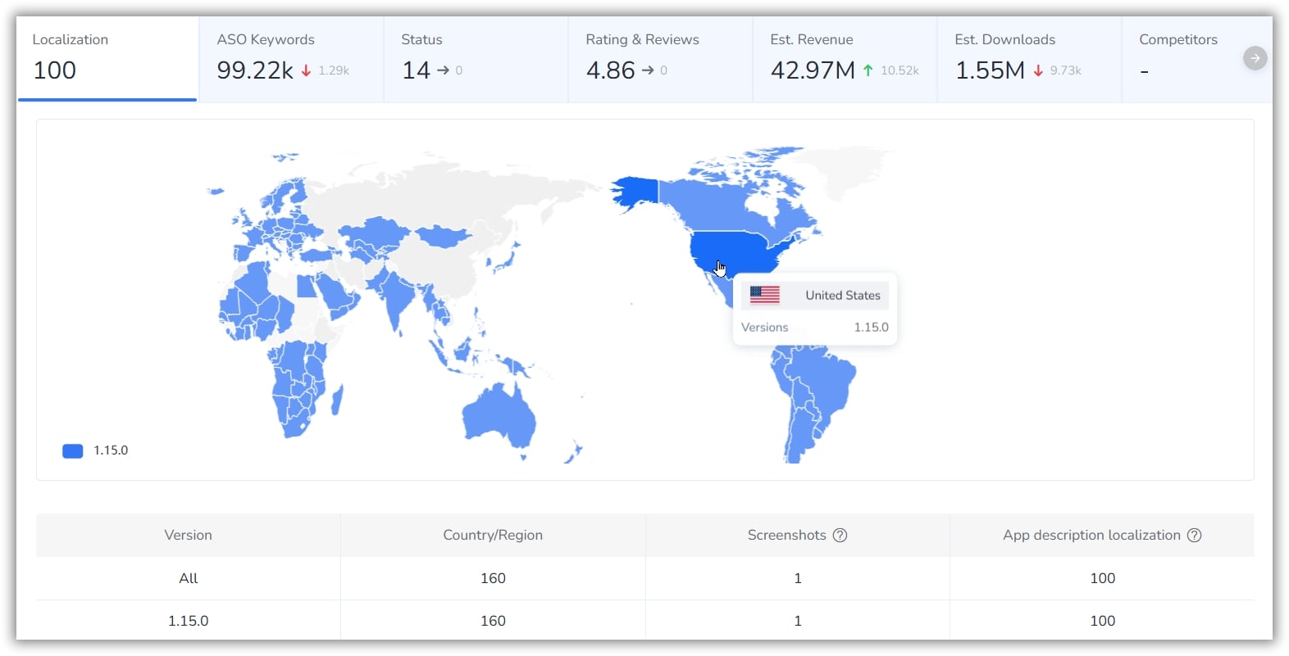Click the 4.86 rating value
The image size is (1289, 656).
[x=610, y=70]
